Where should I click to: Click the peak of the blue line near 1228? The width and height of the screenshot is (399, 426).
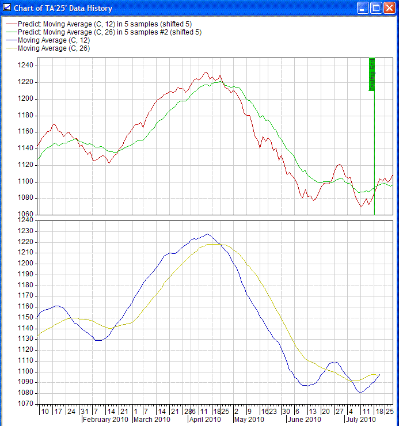click(207, 234)
